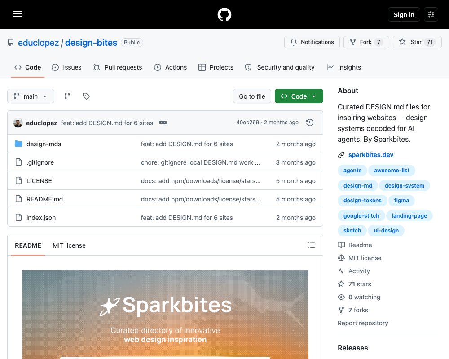
Task: Click the Sign in button
Action: (x=404, y=14)
